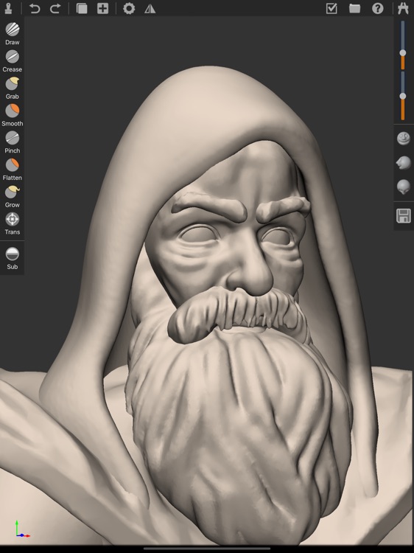Adjust the lower brush strength slider
This screenshot has width=414, height=553.
403,96
